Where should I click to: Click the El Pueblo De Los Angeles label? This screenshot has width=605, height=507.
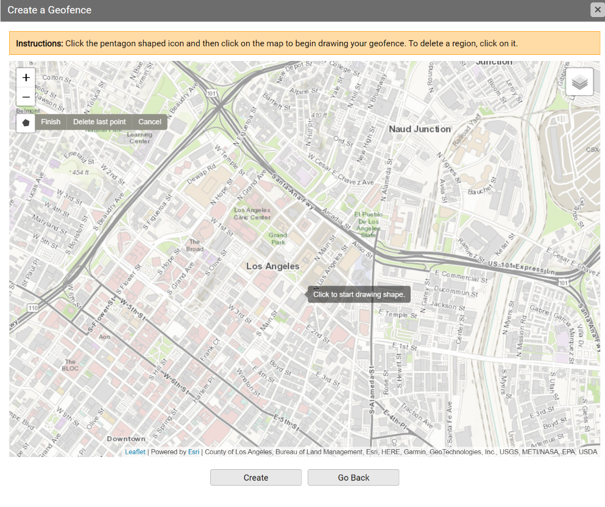click(x=368, y=225)
